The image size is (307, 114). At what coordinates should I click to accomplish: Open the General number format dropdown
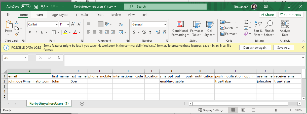[165, 24]
